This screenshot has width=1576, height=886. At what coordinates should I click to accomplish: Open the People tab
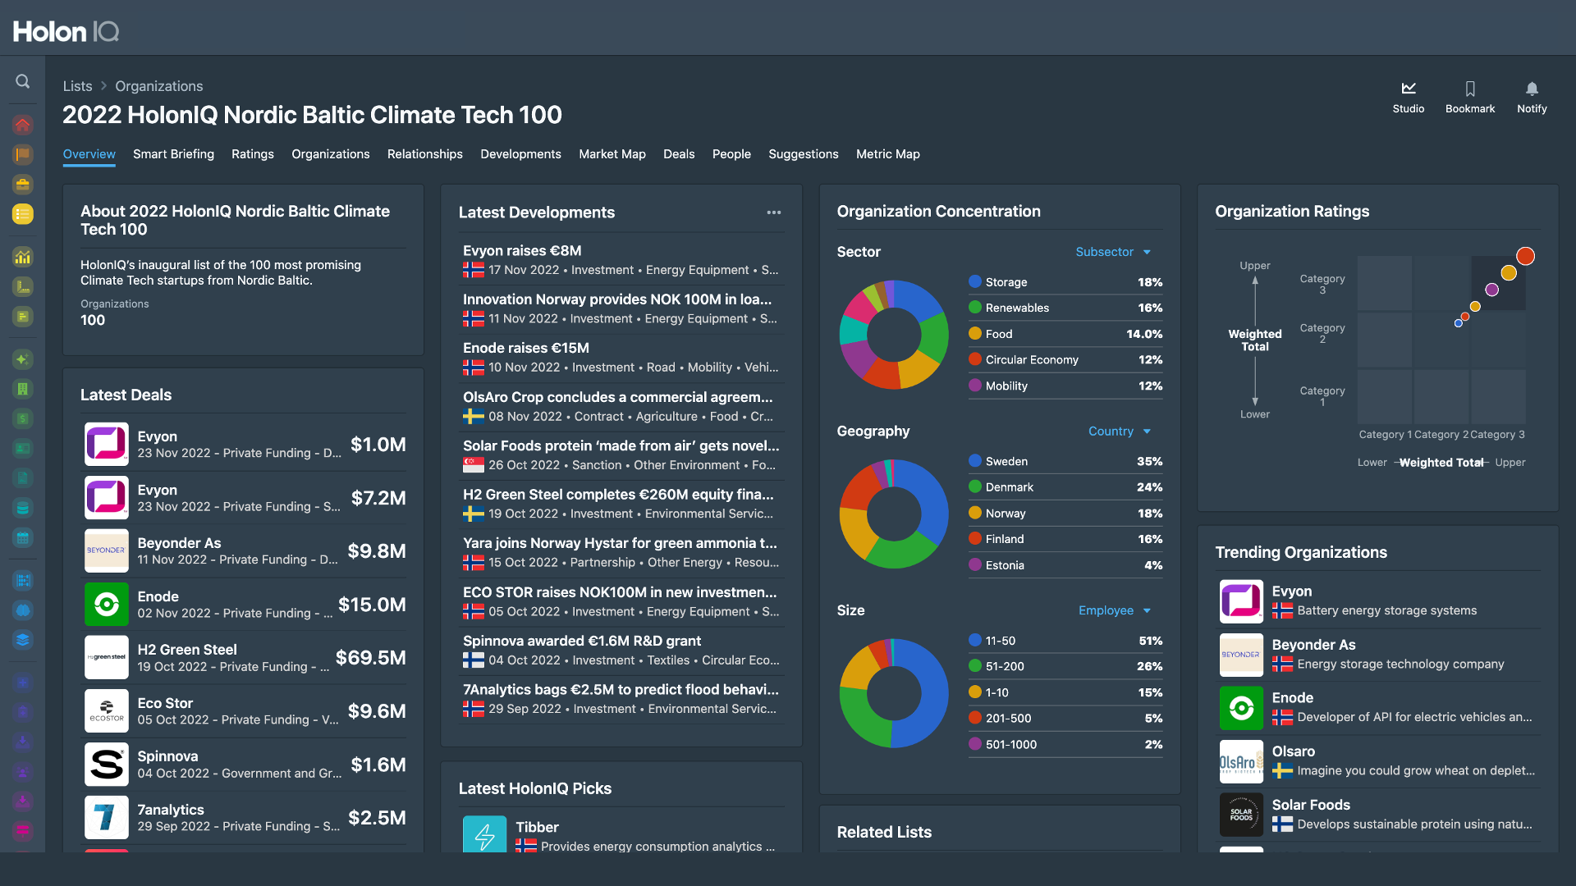(731, 154)
